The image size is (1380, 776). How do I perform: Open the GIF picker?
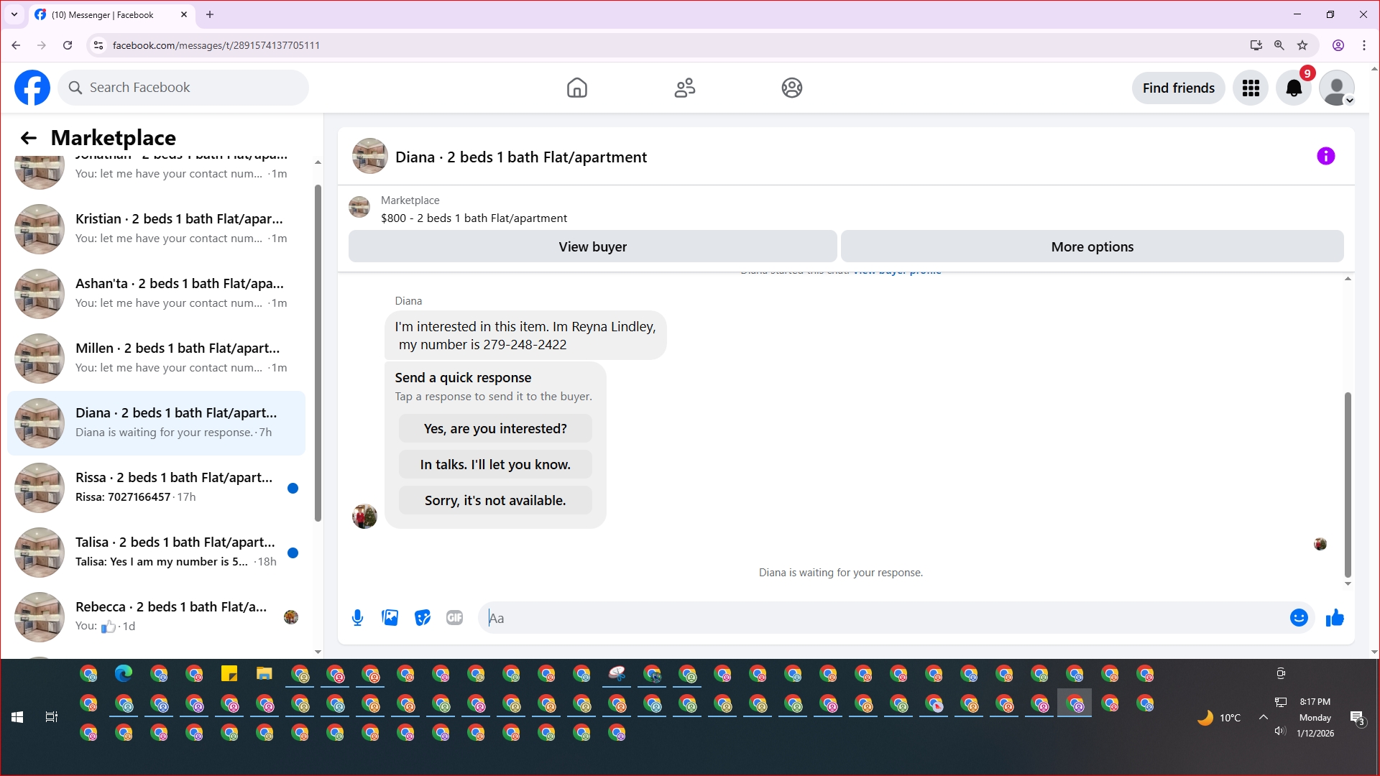(454, 618)
